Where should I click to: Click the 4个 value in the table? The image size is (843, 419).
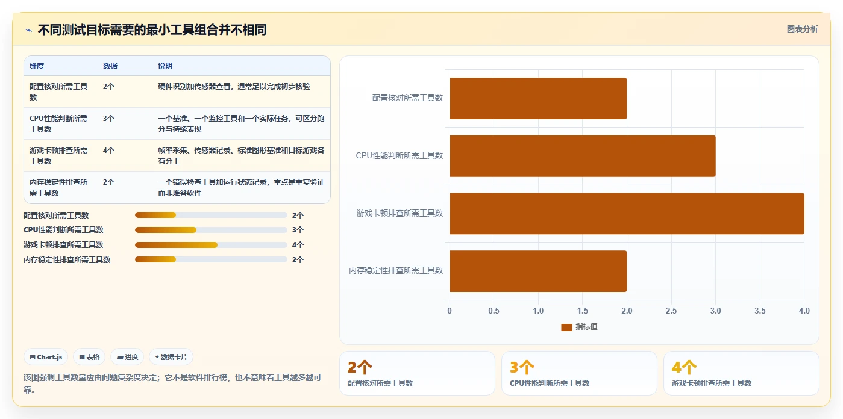point(108,151)
